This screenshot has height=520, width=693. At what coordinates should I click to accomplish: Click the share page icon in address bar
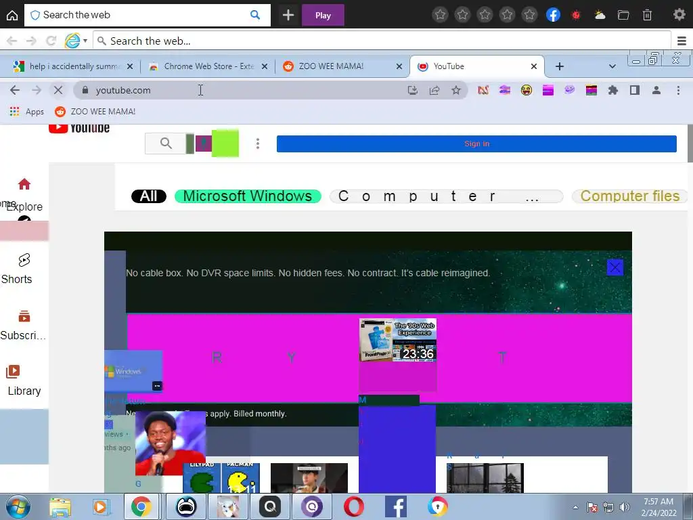coord(434,91)
